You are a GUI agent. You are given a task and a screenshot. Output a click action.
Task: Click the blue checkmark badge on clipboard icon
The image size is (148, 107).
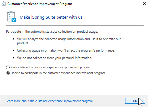click(x=14, y=20)
